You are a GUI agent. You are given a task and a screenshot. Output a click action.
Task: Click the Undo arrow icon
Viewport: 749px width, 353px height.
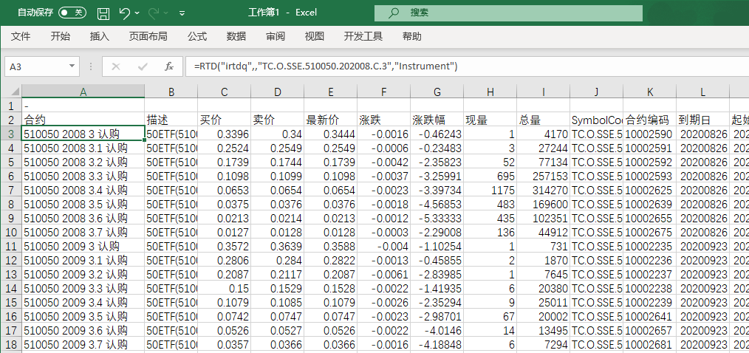pyautogui.click(x=124, y=13)
